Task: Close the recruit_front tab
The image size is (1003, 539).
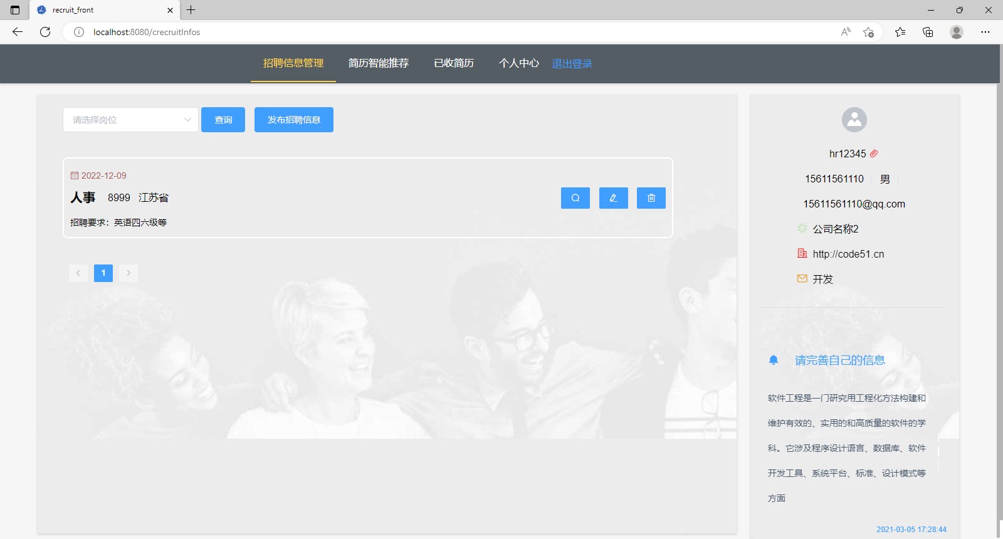Action: click(170, 10)
